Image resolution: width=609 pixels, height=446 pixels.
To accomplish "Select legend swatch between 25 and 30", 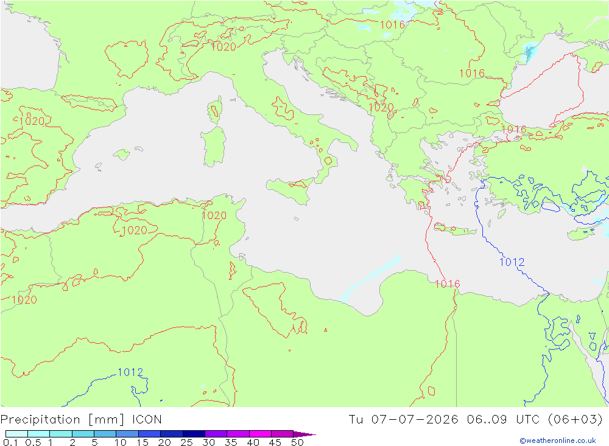I will pos(194,434).
